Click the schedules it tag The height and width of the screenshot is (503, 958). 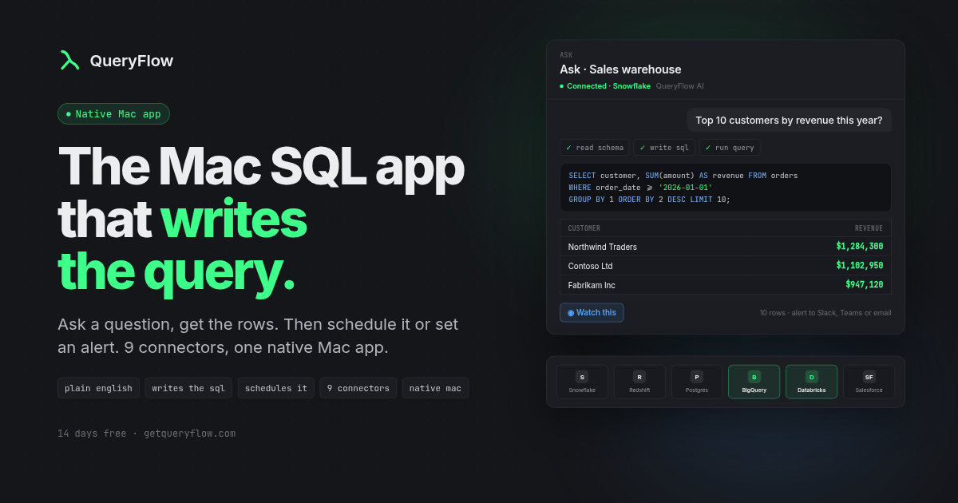pyautogui.click(x=276, y=388)
